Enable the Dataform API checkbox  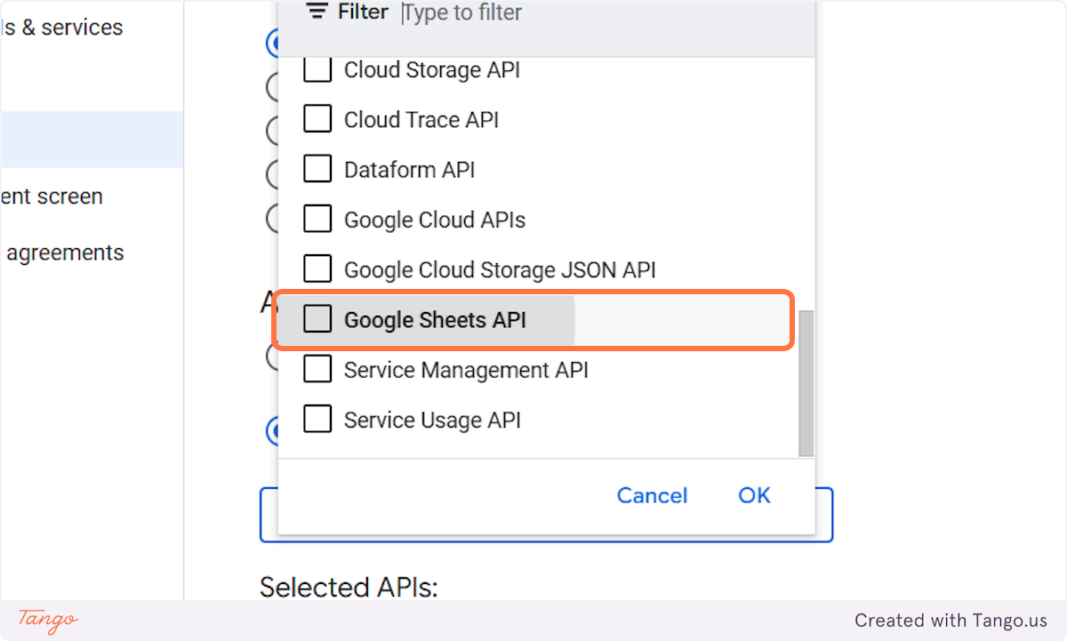(x=317, y=168)
